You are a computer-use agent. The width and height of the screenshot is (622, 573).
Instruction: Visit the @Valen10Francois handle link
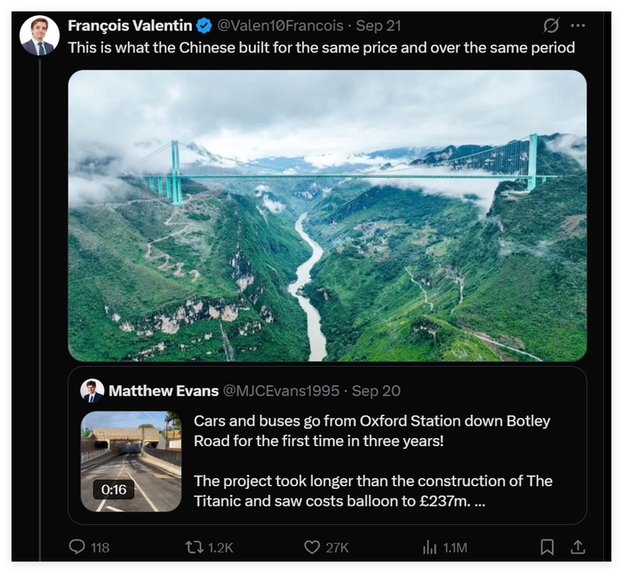(x=280, y=26)
